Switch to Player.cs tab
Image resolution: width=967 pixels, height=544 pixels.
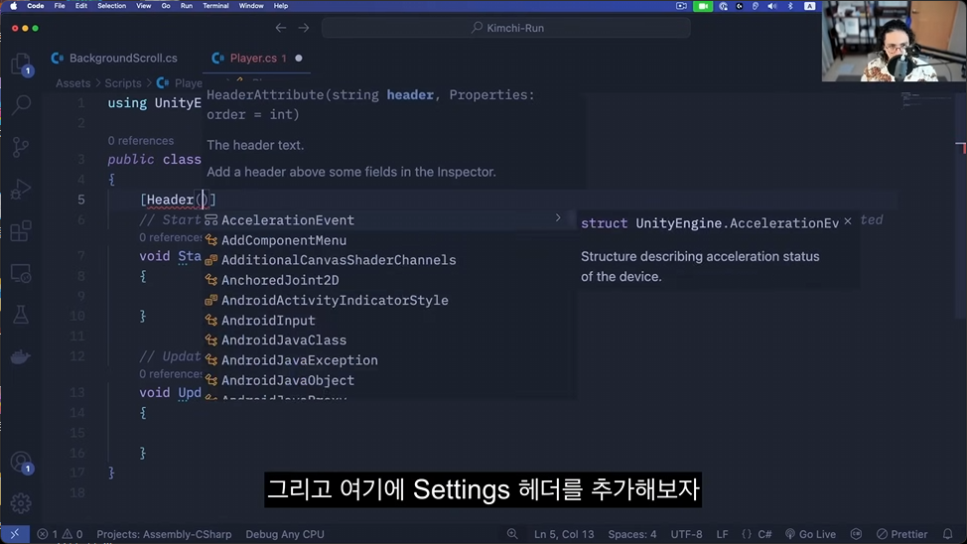252,58
